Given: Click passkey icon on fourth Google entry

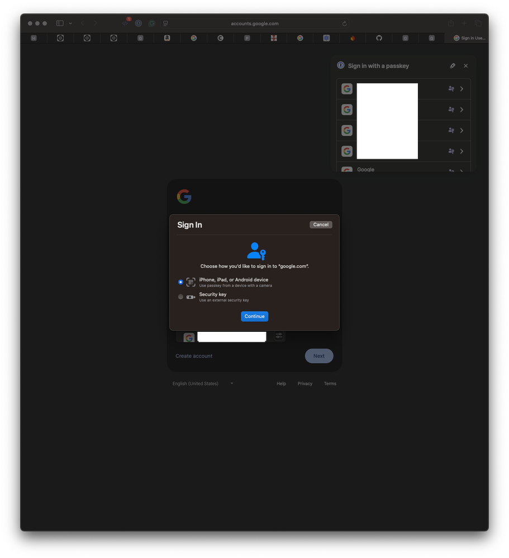Looking at the screenshot, I should point(451,151).
